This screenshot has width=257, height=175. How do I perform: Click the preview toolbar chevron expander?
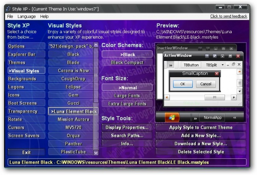pyautogui.click(x=171, y=65)
